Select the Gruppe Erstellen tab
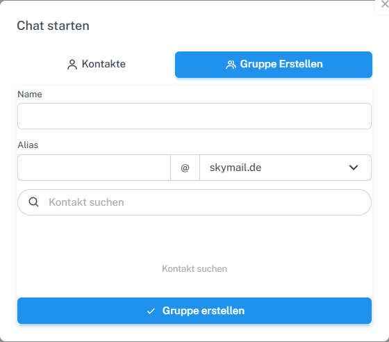Viewport: 389px width, 342px height. (x=274, y=64)
